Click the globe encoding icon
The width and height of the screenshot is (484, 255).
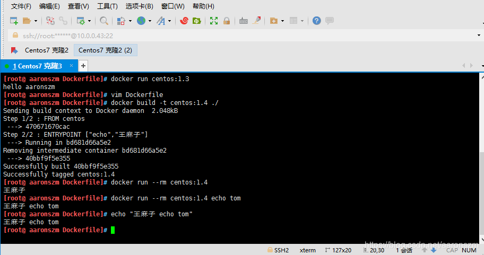pos(141,21)
